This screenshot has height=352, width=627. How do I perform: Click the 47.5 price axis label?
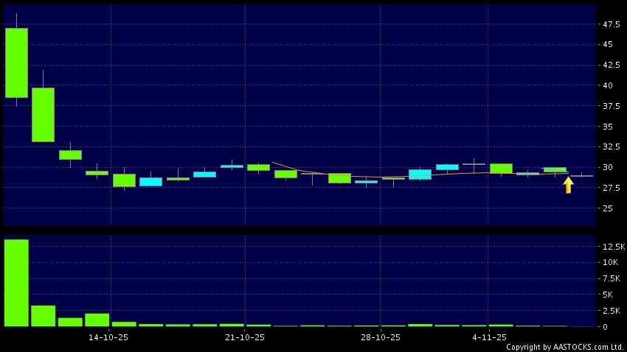pyautogui.click(x=611, y=24)
